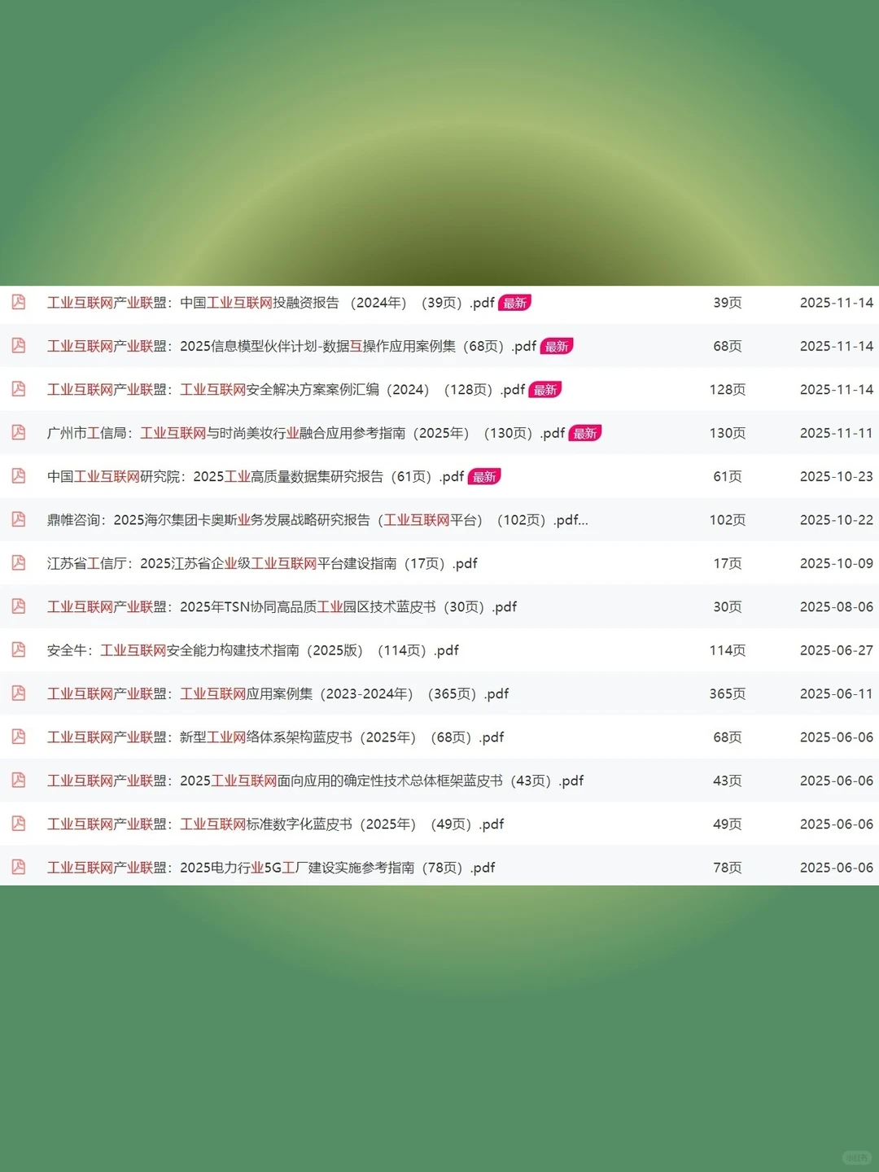This screenshot has height=1172, width=879.
Task: Open 新型工业网络体系架构蓝皮书（2025年）pdf
Action: [275, 737]
